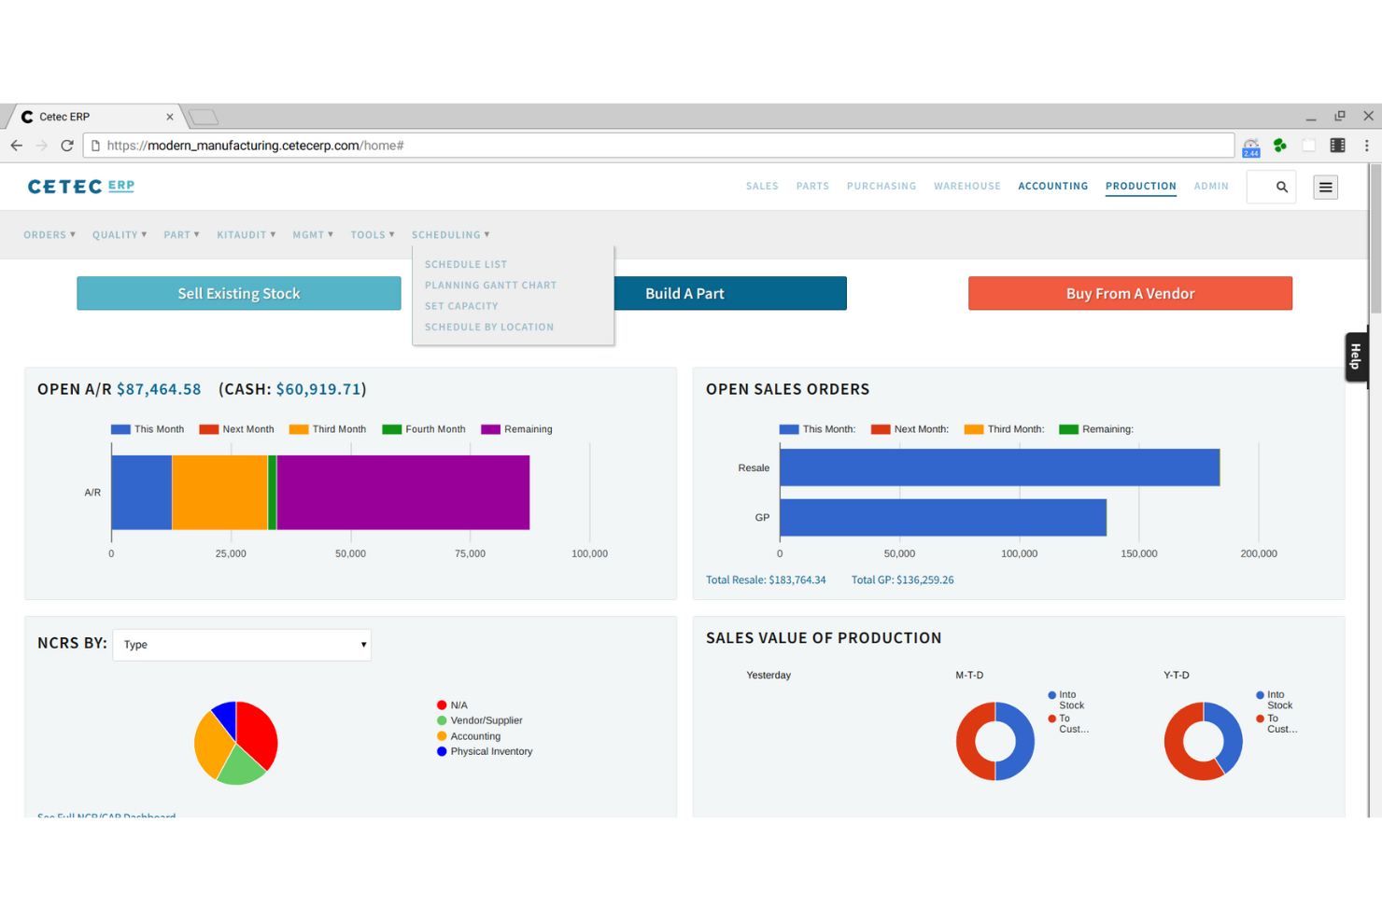This screenshot has width=1382, height=921.
Task: Click inside the browser address bar
Action: tap(374, 146)
